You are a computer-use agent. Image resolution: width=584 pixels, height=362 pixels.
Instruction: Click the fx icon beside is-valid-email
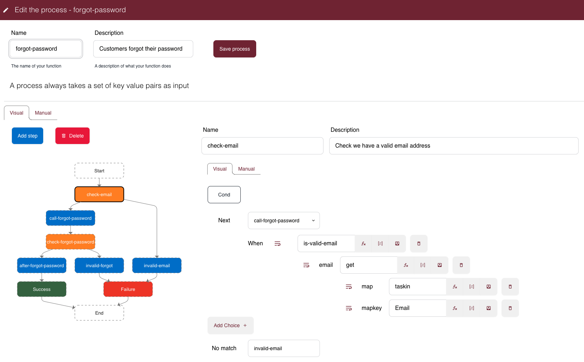click(x=363, y=243)
